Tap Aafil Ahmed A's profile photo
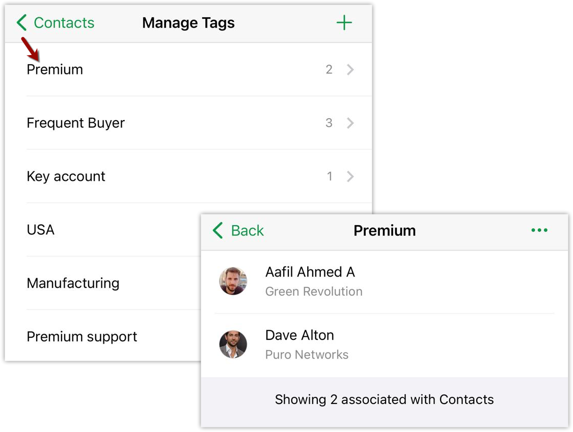 (x=233, y=281)
